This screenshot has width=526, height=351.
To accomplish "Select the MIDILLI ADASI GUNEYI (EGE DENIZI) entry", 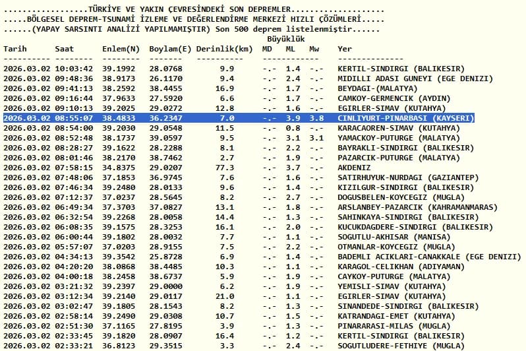I will coord(248,79).
